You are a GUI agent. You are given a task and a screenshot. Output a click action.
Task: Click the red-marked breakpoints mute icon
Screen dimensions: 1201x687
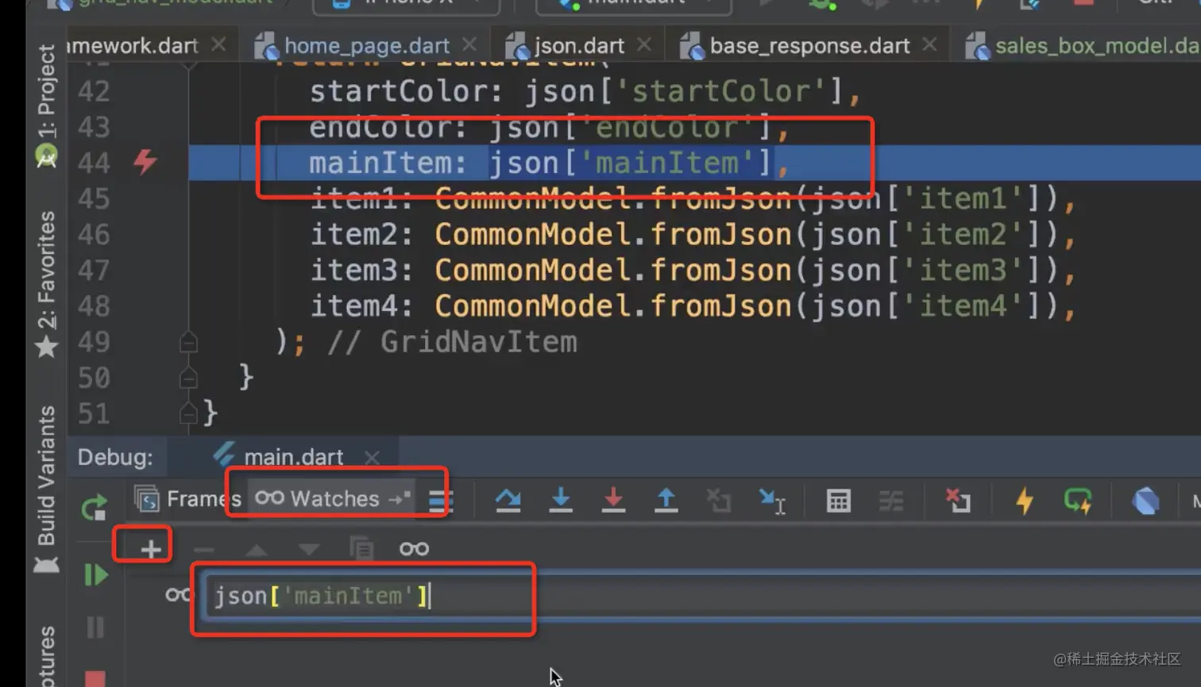[x=958, y=501]
